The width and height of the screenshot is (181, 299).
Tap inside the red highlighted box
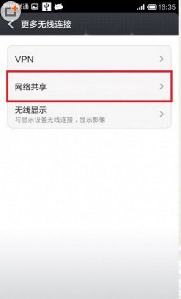[x=89, y=86]
